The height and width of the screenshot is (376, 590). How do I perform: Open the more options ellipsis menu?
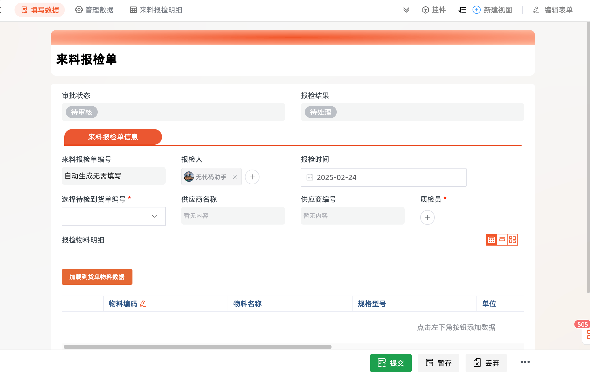(x=525, y=362)
